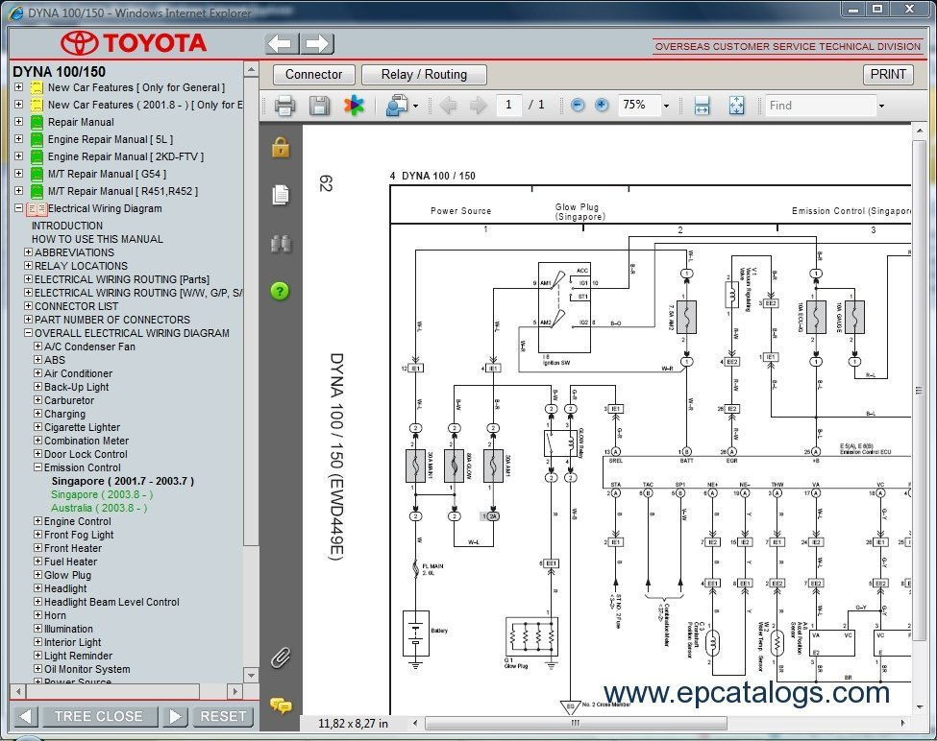
Task: Click the PRINT button
Action: [x=888, y=74]
